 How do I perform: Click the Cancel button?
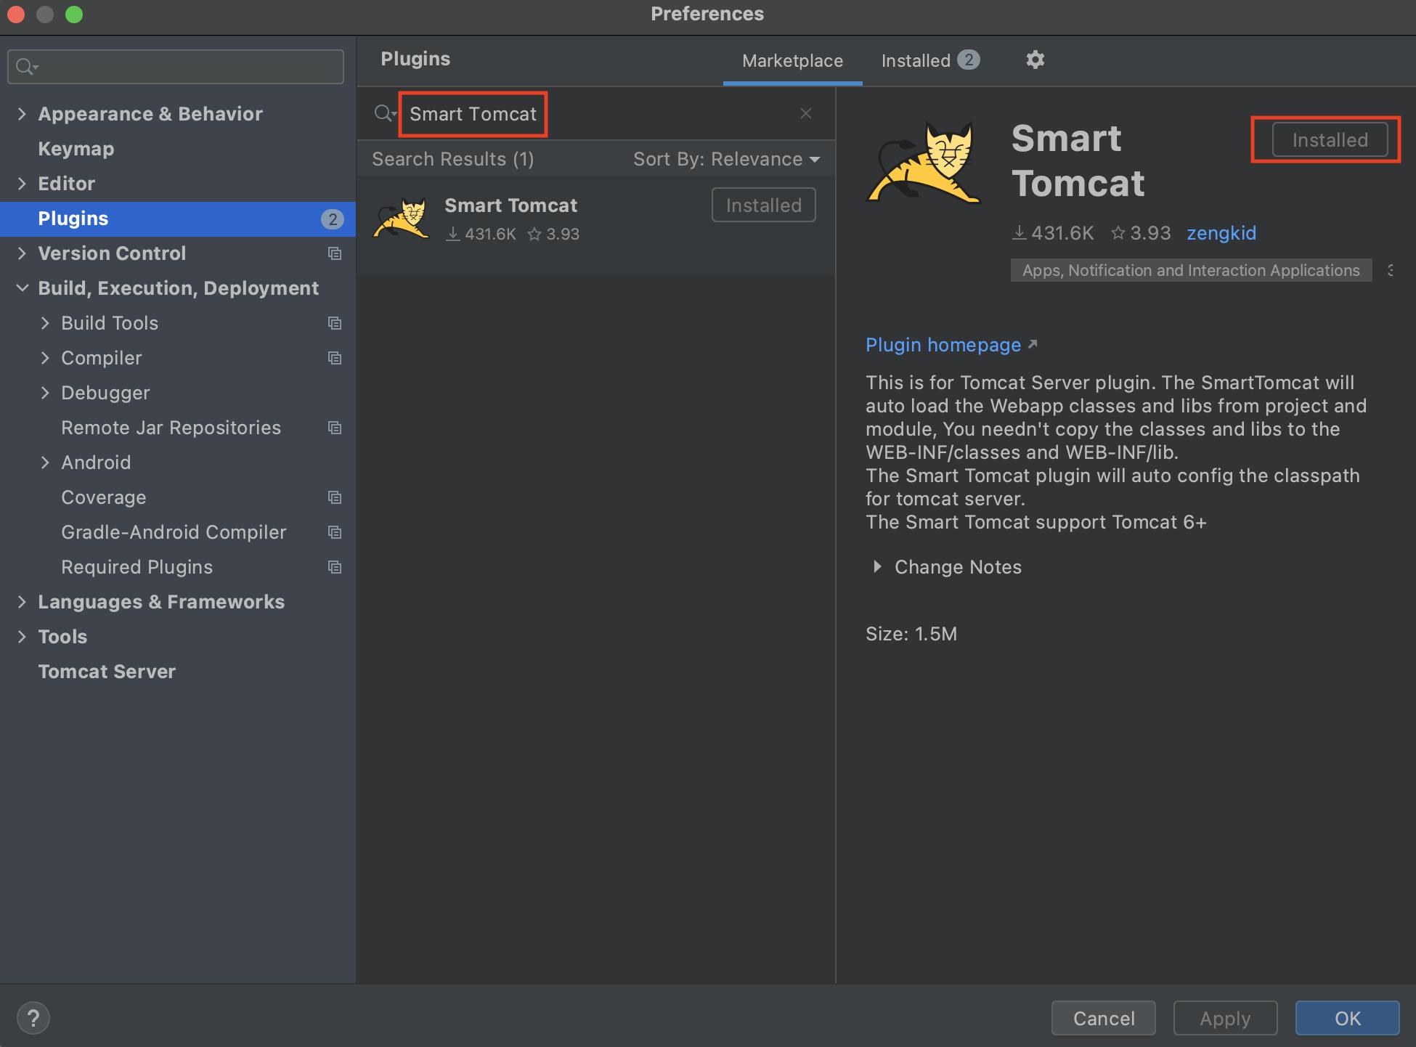point(1103,1018)
